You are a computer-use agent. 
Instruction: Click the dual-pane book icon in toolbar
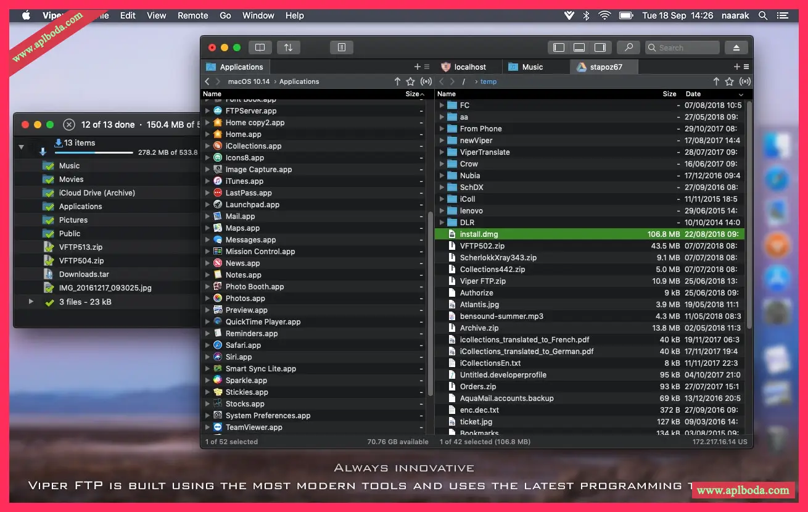pos(260,47)
